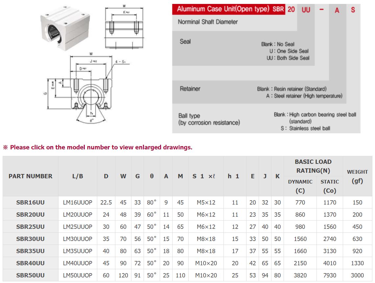The height and width of the screenshot is (283, 375).
Task: Click the 150 weight value for SBR16UU
Action: coord(357,203)
